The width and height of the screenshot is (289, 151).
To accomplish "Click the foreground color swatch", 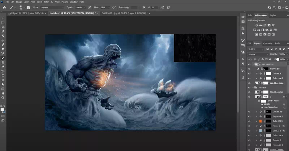I will pyautogui.click(x=2, y=110).
